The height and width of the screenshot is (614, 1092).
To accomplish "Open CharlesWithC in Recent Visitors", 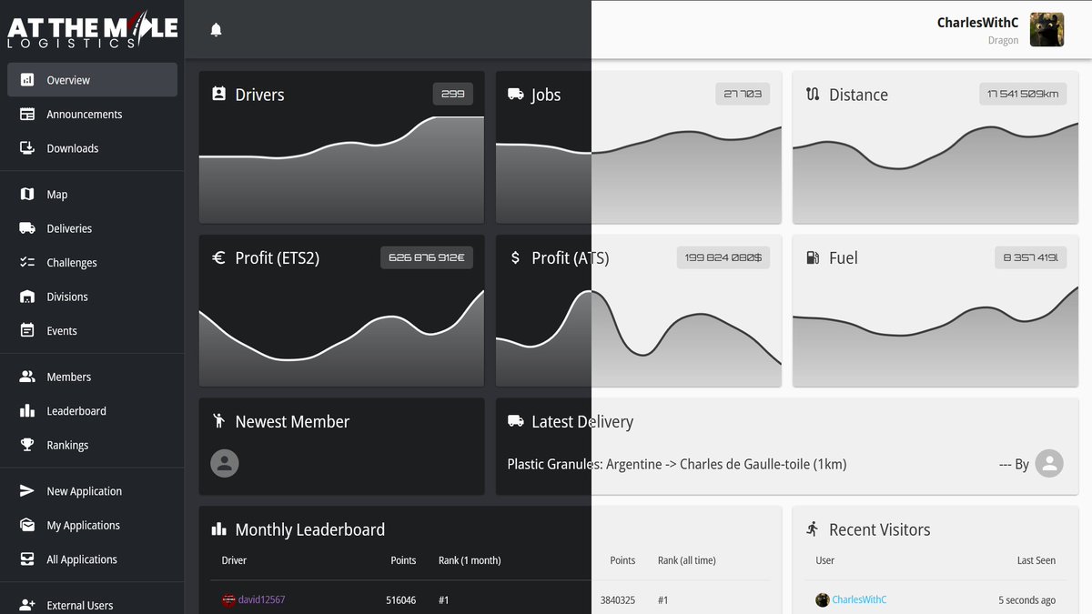I will click(859, 599).
